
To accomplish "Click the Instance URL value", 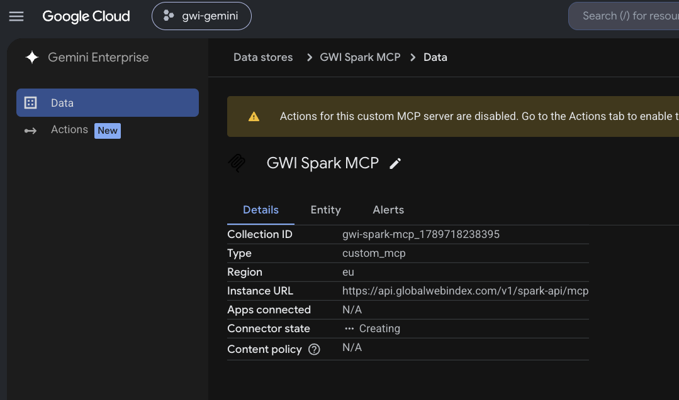I will coord(465,291).
